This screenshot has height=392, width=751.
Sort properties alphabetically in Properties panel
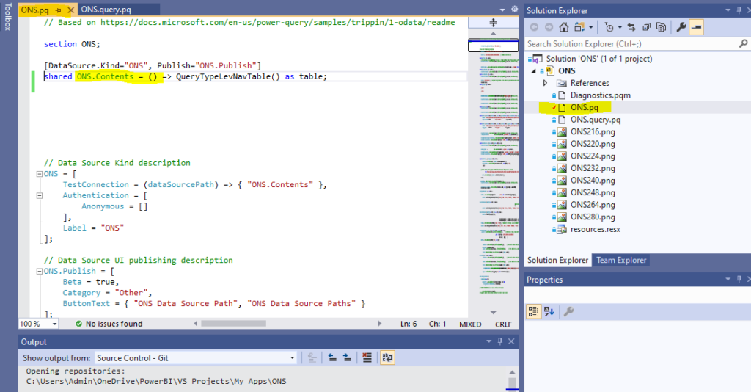pyautogui.click(x=549, y=311)
